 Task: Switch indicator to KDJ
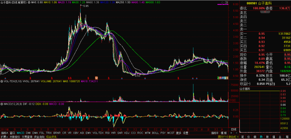[x=127, y=133]
